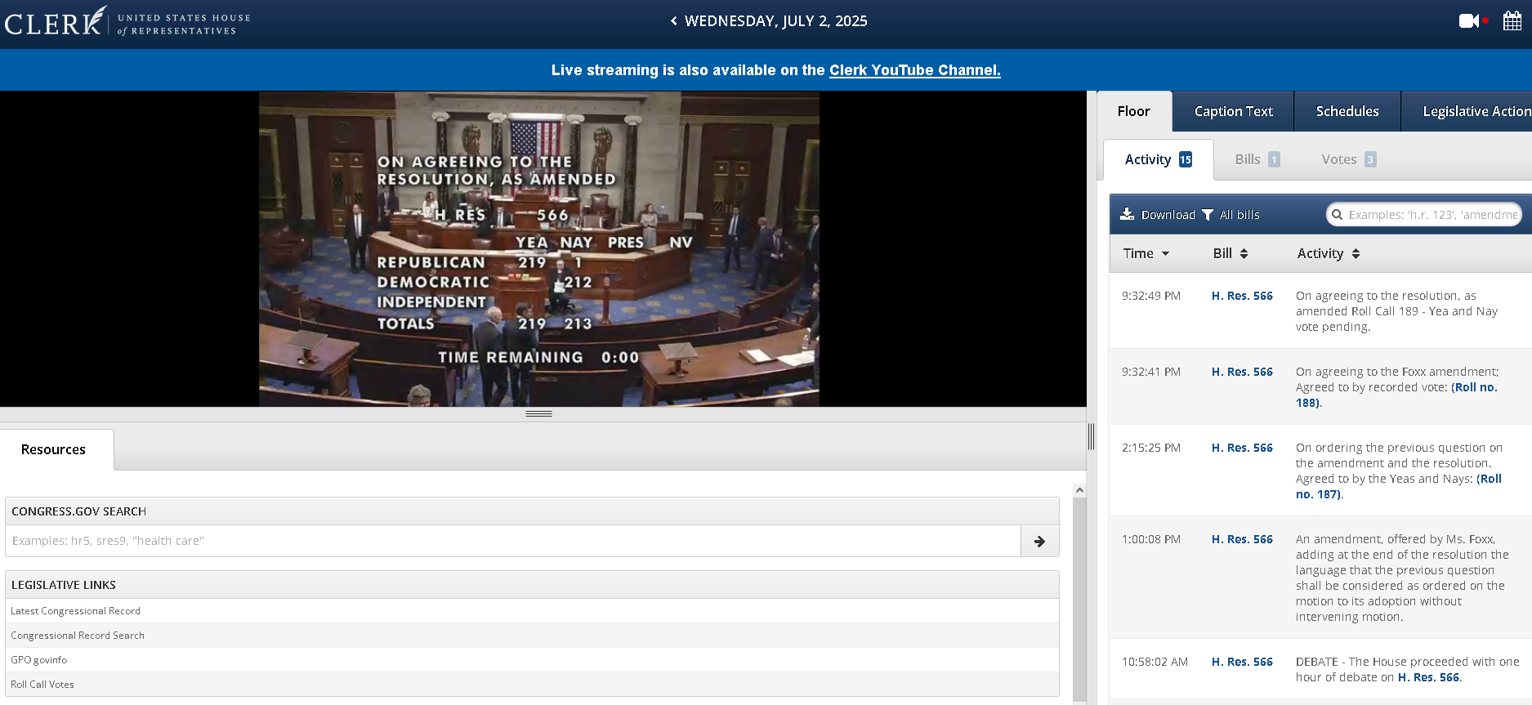This screenshot has height=705, width=1532.
Task: Open H. Res. 566 link in DEBATE description
Action: pyautogui.click(x=1428, y=677)
